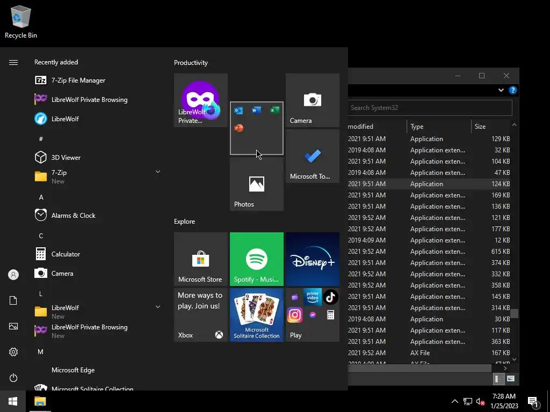This screenshot has width=550, height=412.
Task: Click horizontal scrollbar right arrow in Explorer
Action: click(x=505, y=368)
